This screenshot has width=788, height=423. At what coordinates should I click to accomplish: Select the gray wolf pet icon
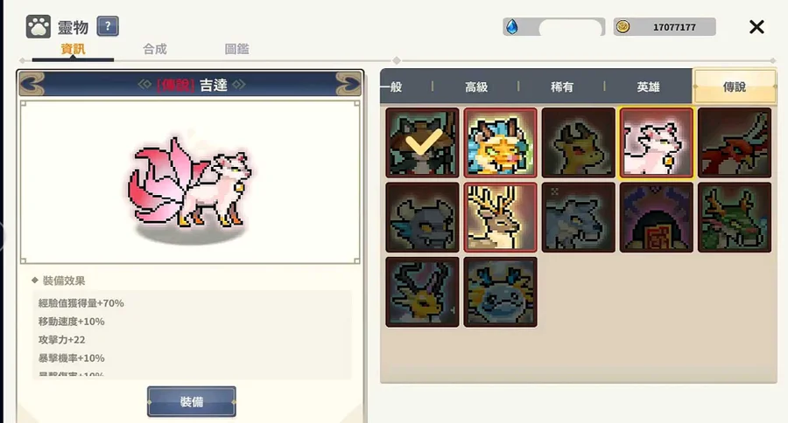(x=579, y=218)
